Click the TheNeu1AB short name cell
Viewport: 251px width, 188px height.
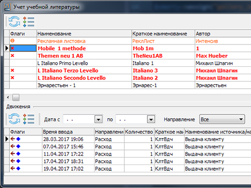tap(163, 56)
